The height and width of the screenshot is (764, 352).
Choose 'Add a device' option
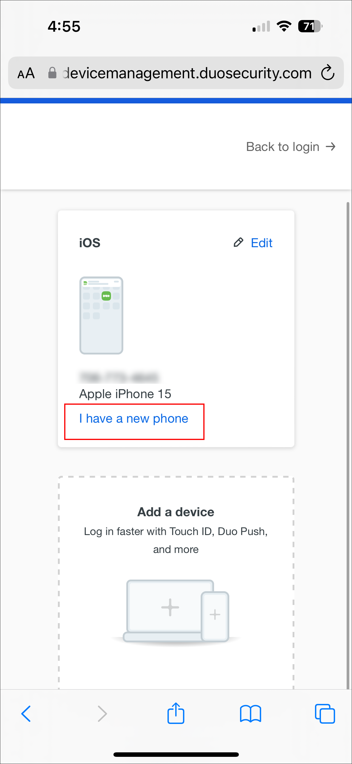[x=176, y=512]
